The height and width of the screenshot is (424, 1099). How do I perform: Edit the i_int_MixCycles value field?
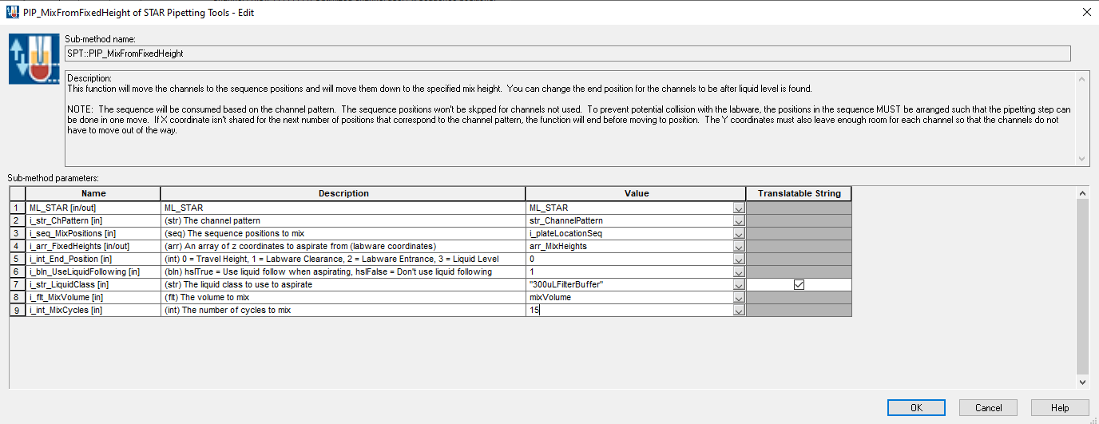pos(629,310)
